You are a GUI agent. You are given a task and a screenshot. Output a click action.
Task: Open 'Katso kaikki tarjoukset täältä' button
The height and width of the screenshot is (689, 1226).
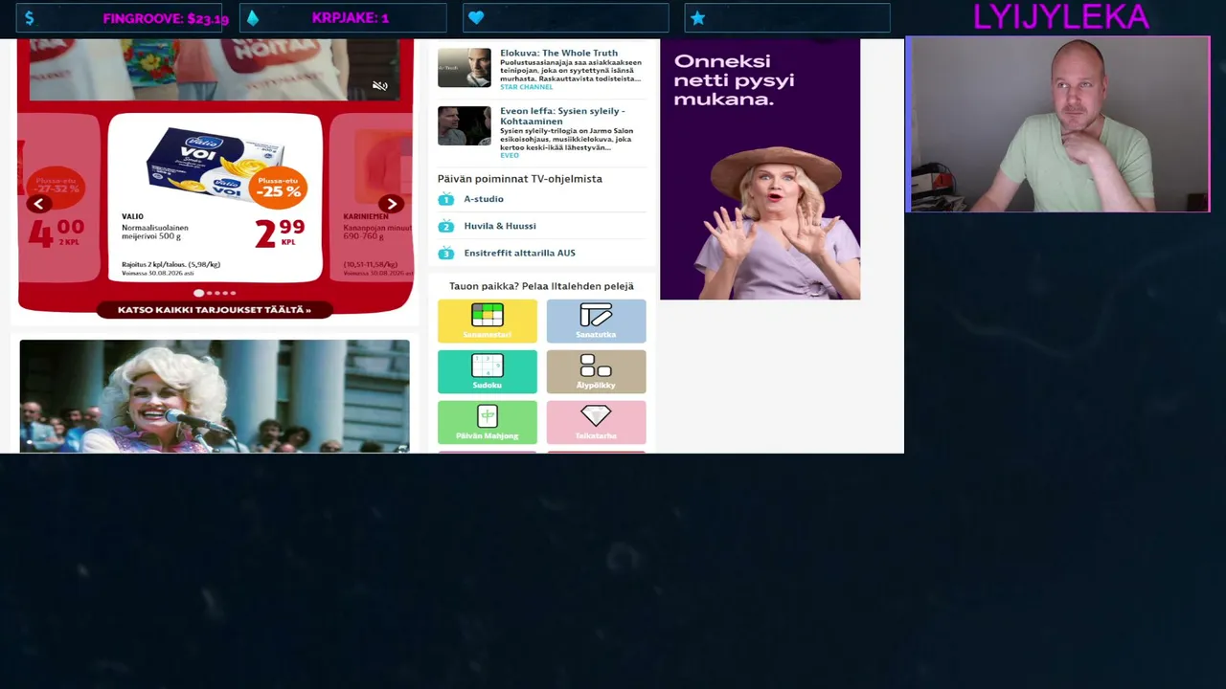point(215,310)
